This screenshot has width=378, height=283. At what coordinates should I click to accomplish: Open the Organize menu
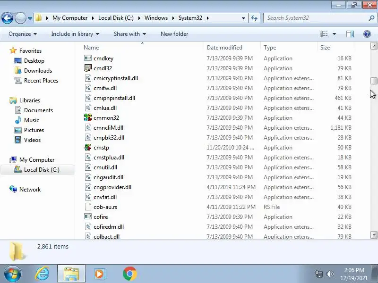[23, 34]
